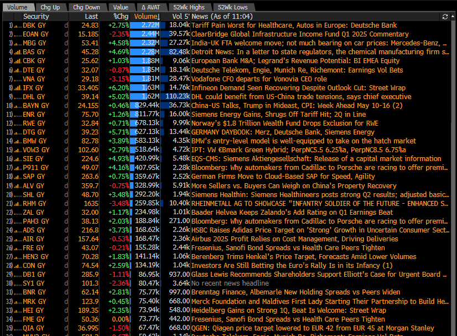
Task: Sort by Last column header
Action: (91, 17)
